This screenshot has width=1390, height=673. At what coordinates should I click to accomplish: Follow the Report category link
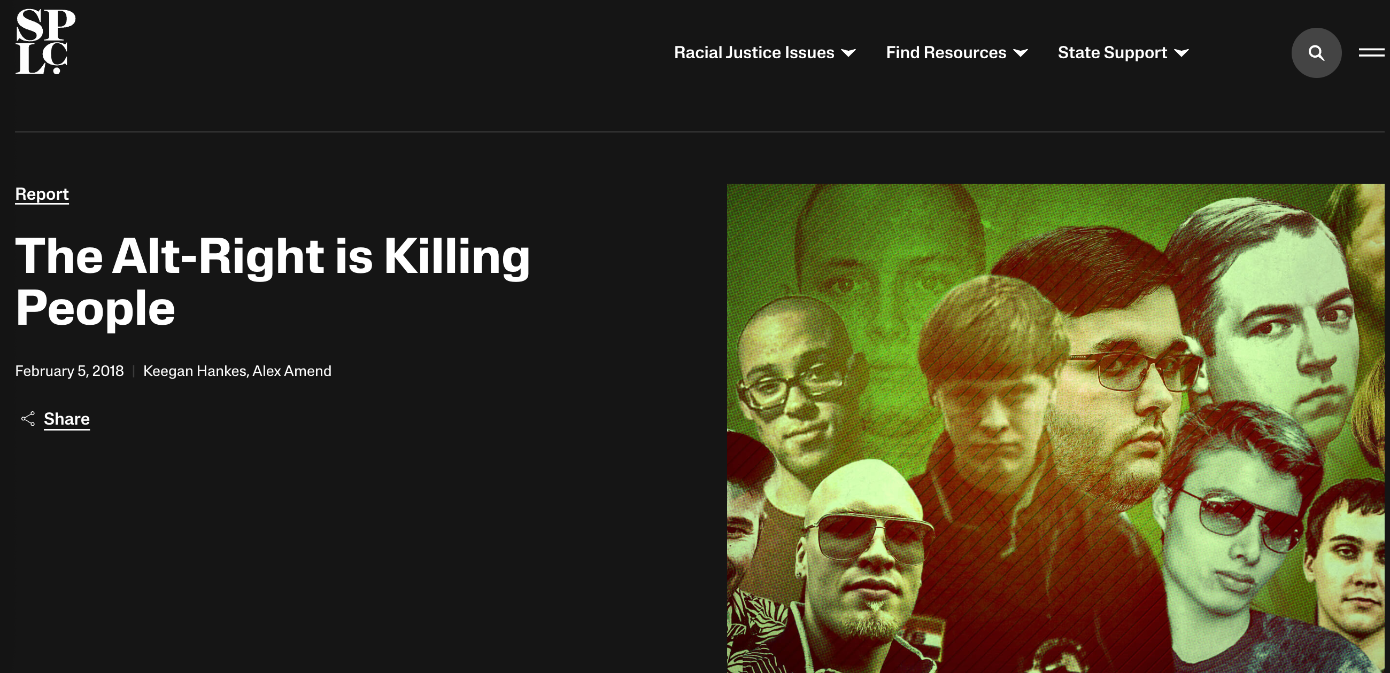pyautogui.click(x=42, y=194)
